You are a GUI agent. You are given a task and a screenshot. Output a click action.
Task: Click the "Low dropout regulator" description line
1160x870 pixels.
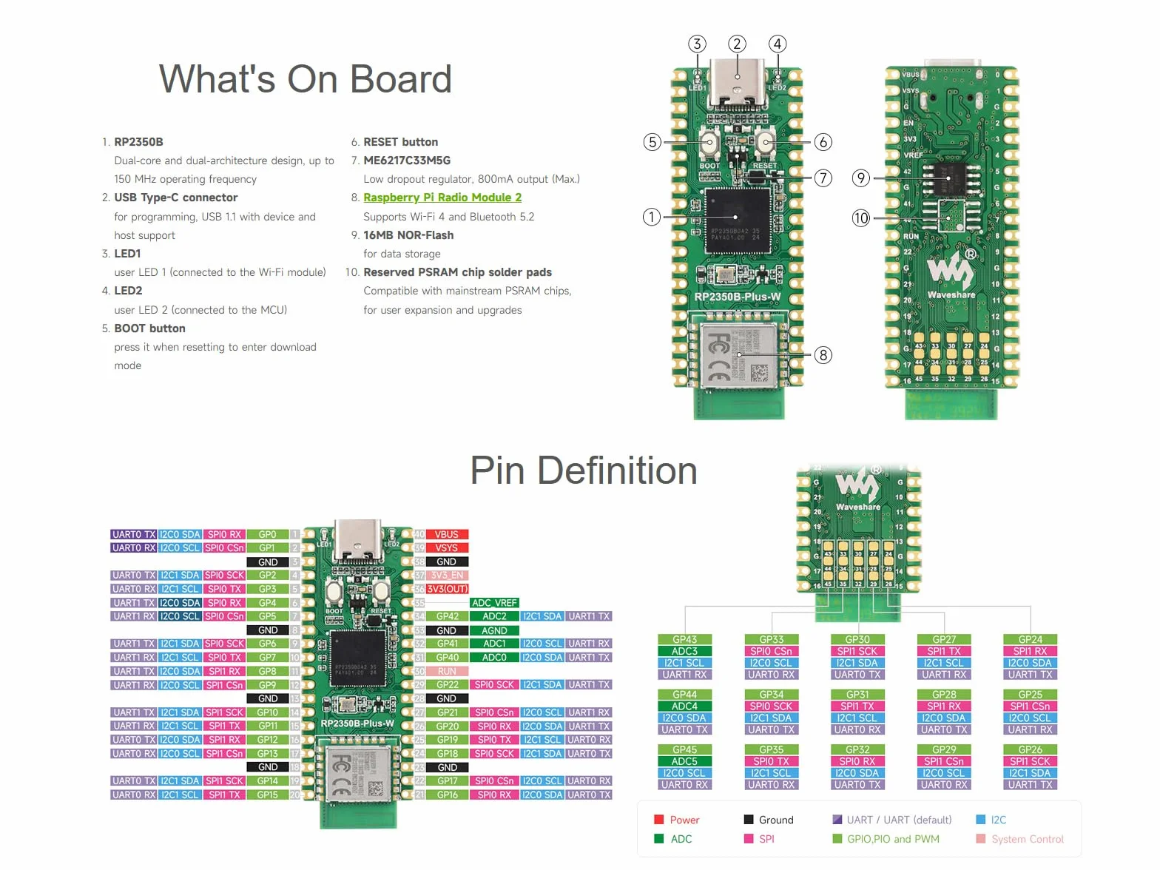coord(471,179)
